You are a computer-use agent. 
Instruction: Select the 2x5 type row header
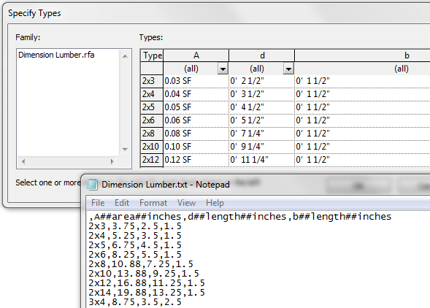(x=152, y=107)
